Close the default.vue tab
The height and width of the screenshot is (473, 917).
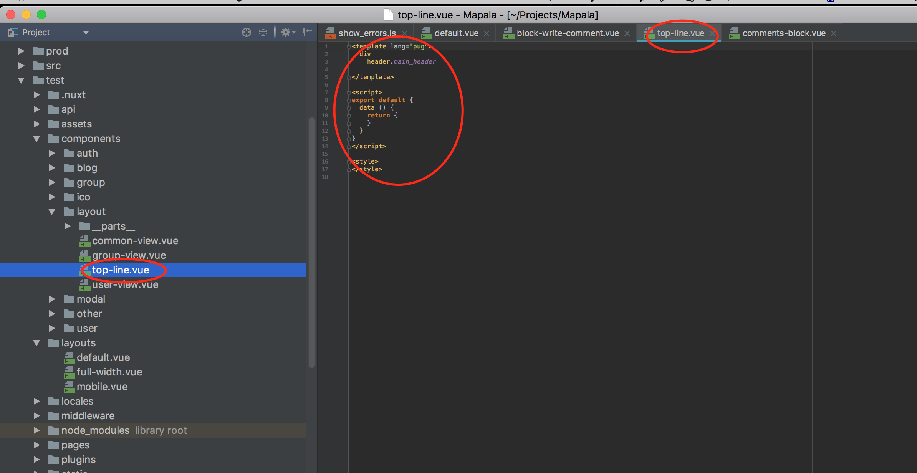(487, 33)
